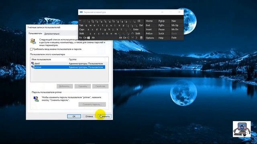The height and width of the screenshot is (144, 257).
Task: Click the user icon next to primer
Action: pyautogui.click(x=33, y=67)
